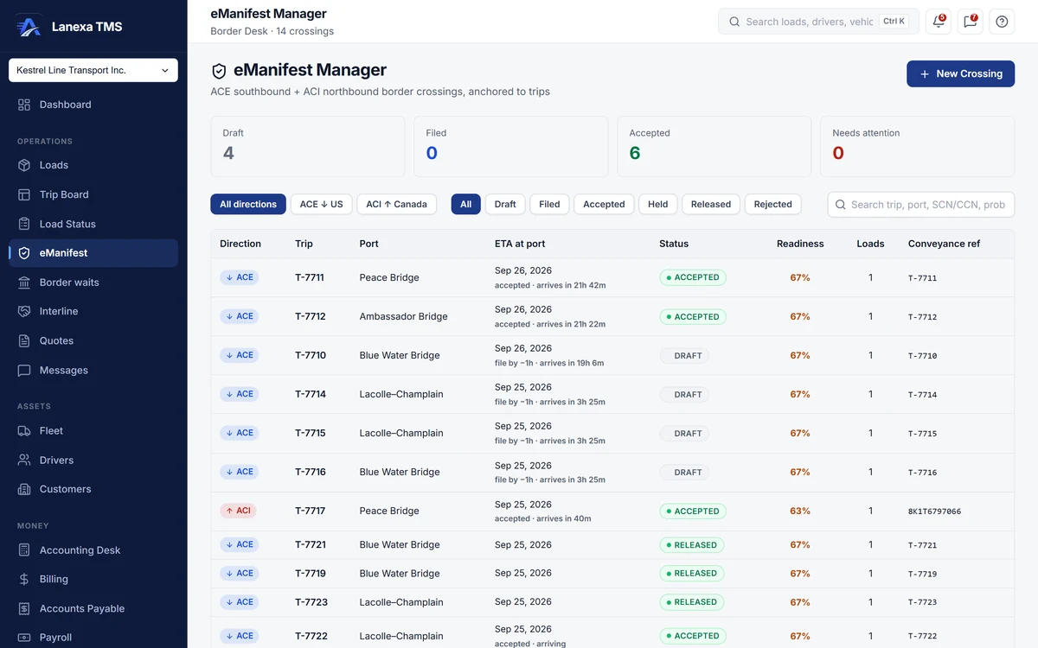Click conveyance ref 8K1T6797066
Screen dimensions: 1038x648
click(934, 511)
